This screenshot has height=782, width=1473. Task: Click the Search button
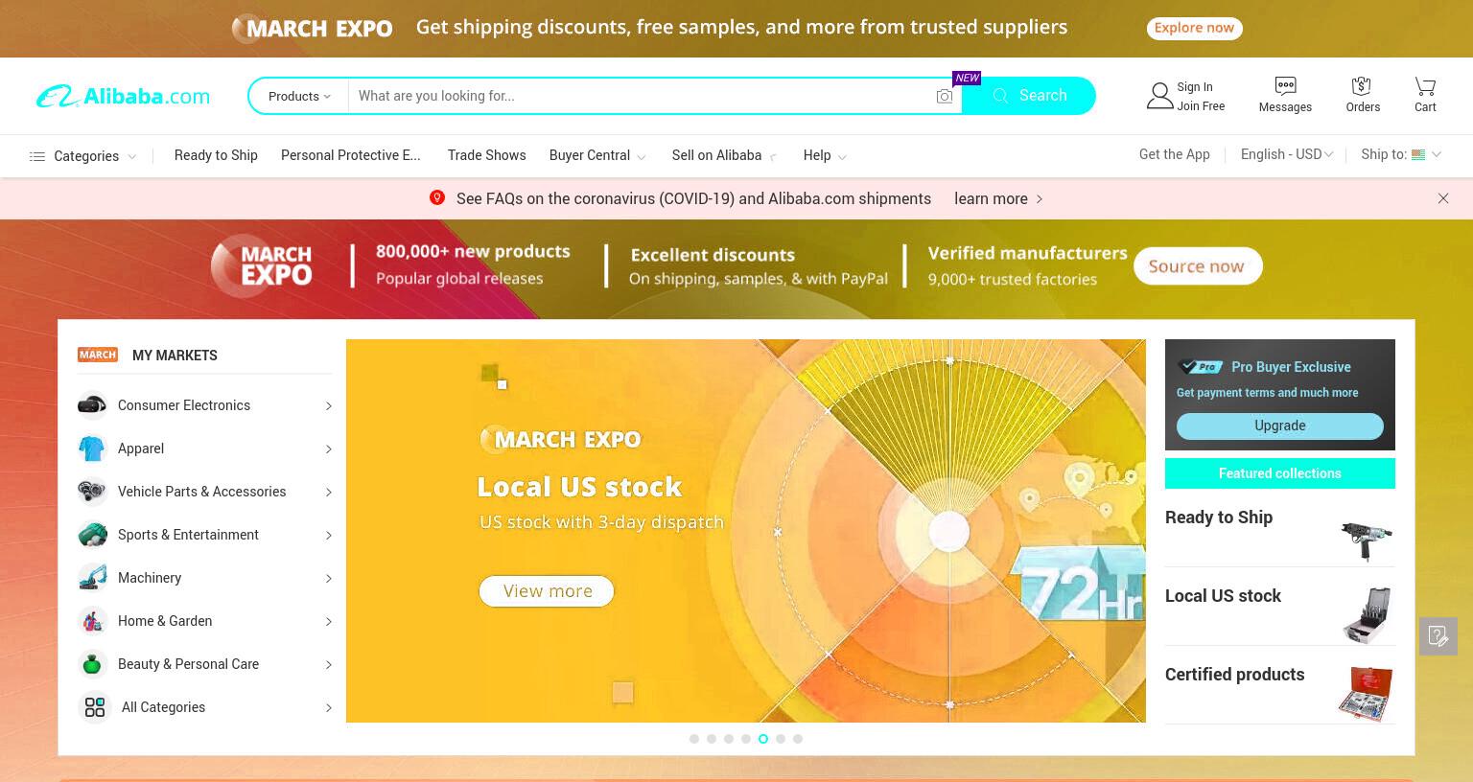click(1028, 96)
